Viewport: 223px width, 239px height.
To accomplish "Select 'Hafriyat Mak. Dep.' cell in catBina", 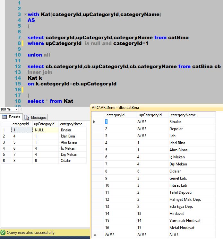I will tap(192, 199).
